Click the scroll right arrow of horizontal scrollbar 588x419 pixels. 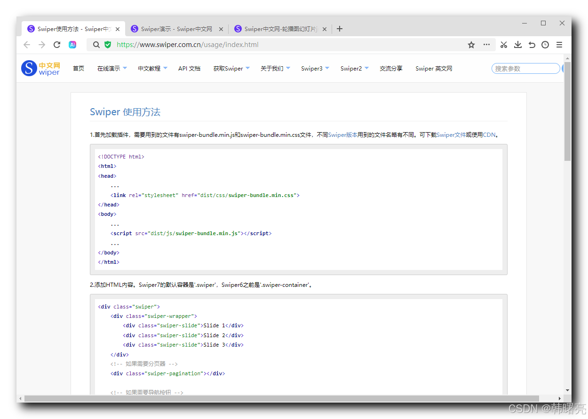559,399
